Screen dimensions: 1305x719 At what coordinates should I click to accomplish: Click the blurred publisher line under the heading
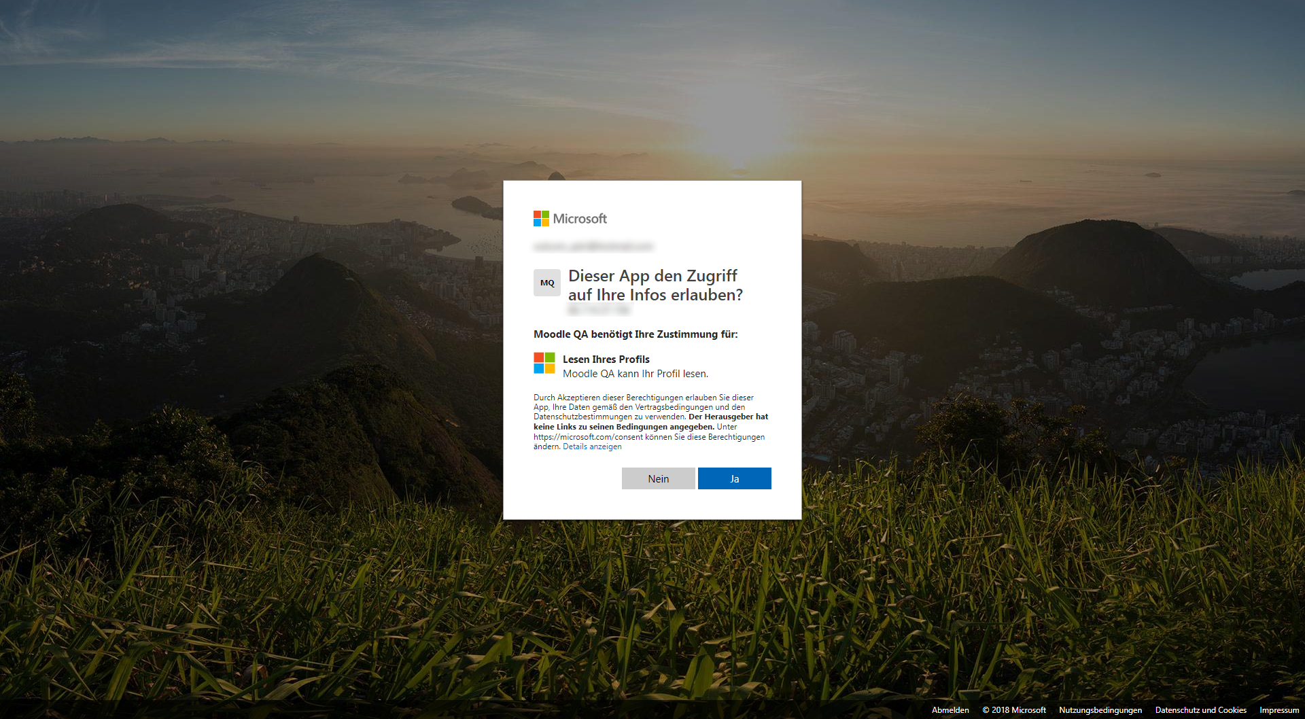pos(599,310)
